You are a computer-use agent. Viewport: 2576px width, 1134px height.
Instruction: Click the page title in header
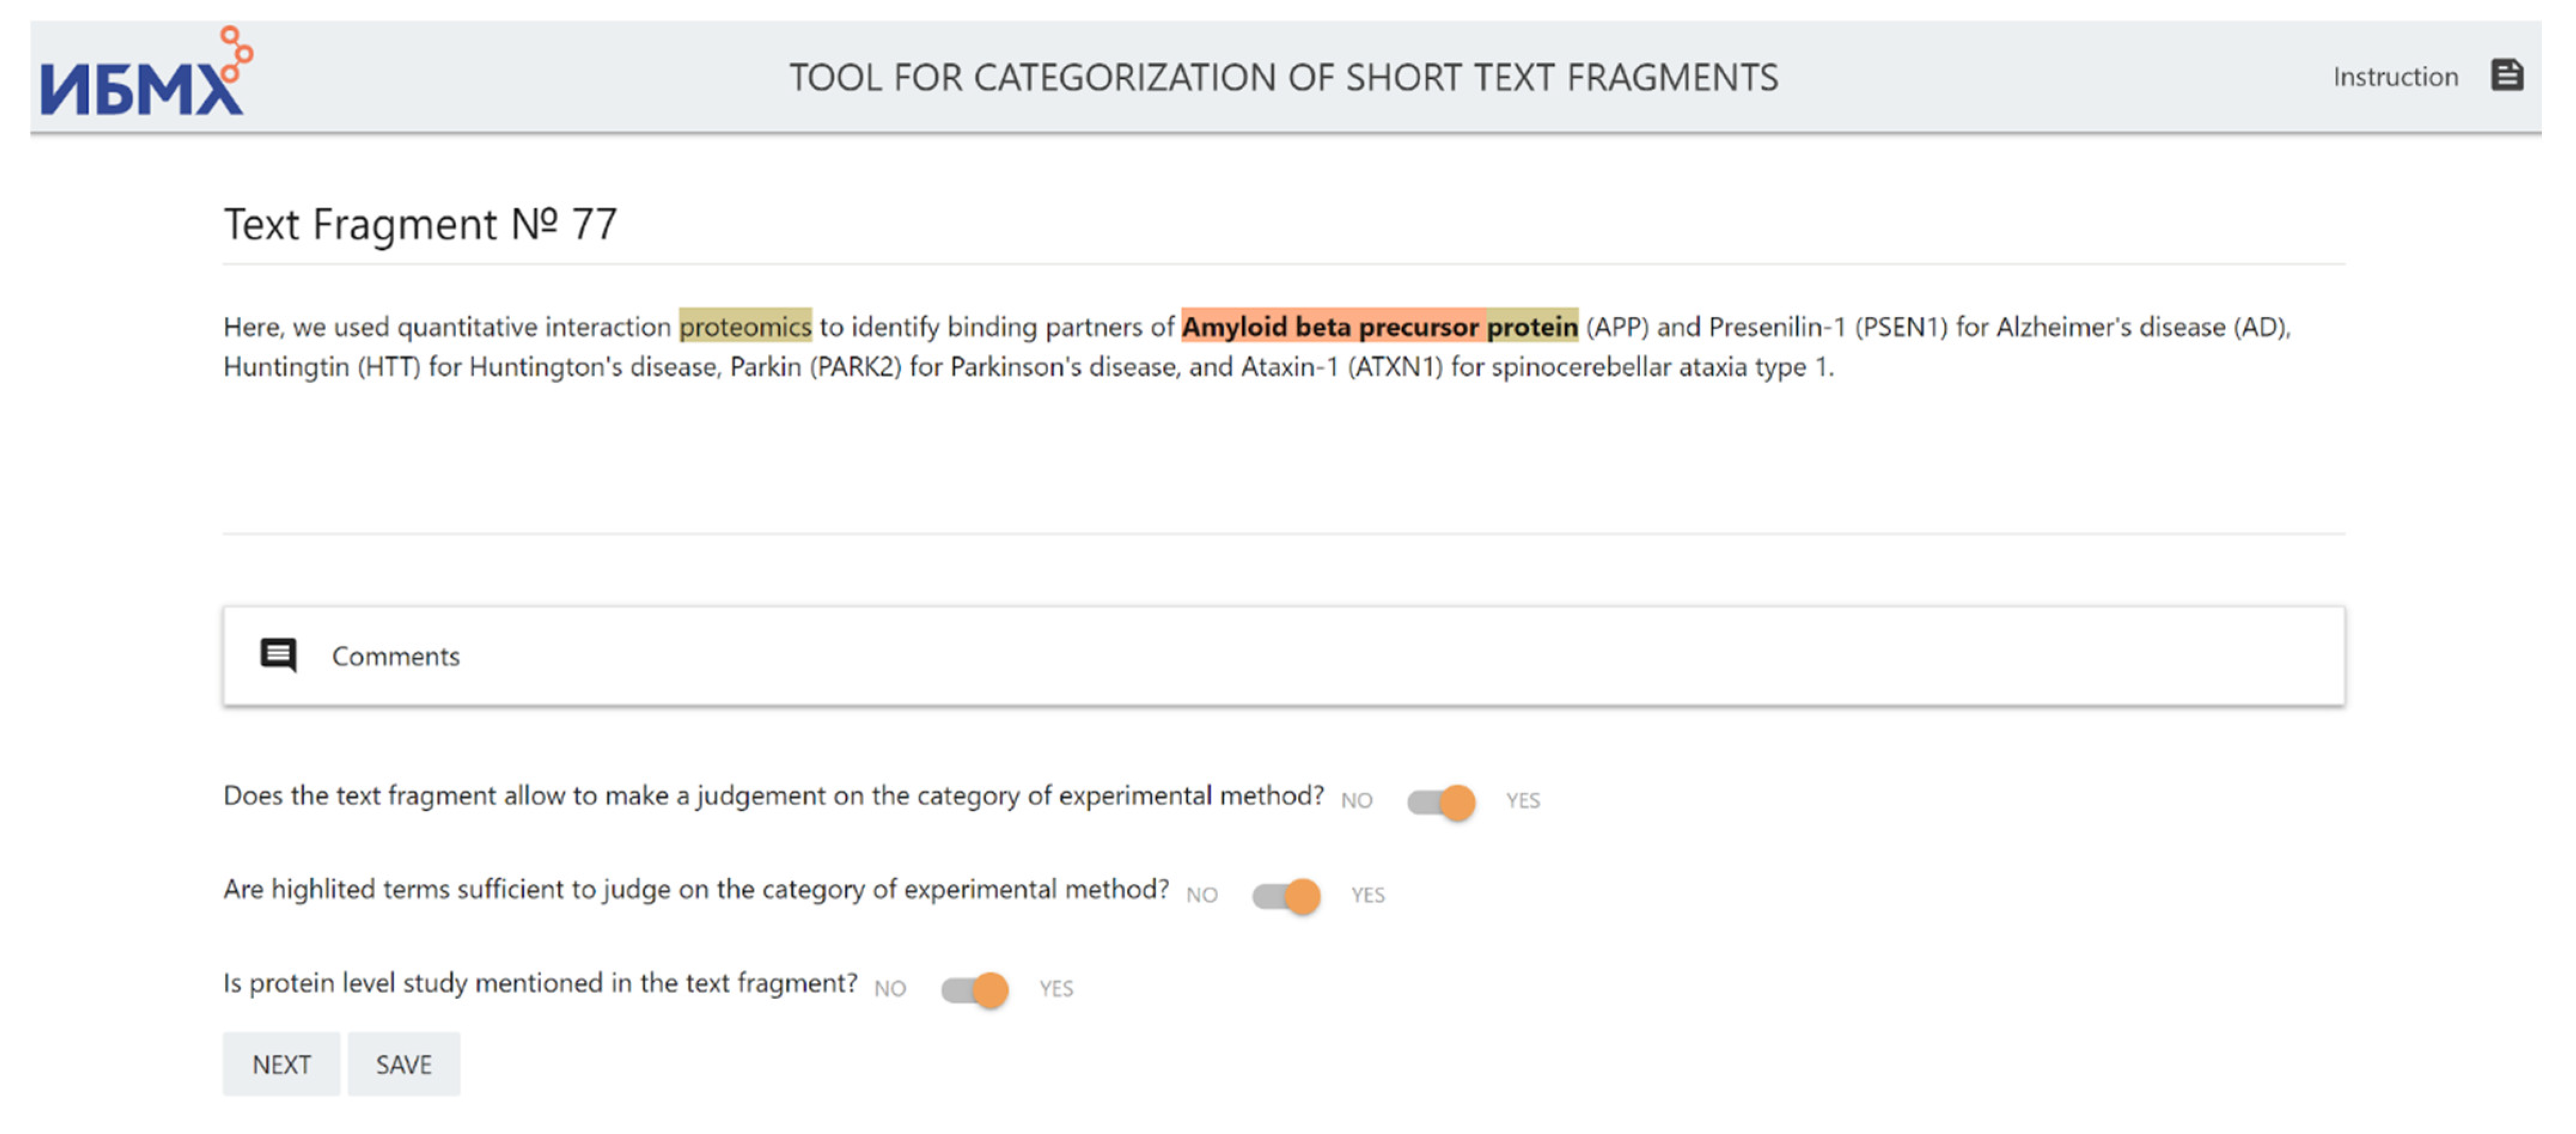[x=1284, y=77]
